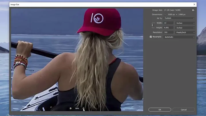Screen dimensions: 206x116
Task: Zoom in the preview with plus button
Action: point(84,108)
